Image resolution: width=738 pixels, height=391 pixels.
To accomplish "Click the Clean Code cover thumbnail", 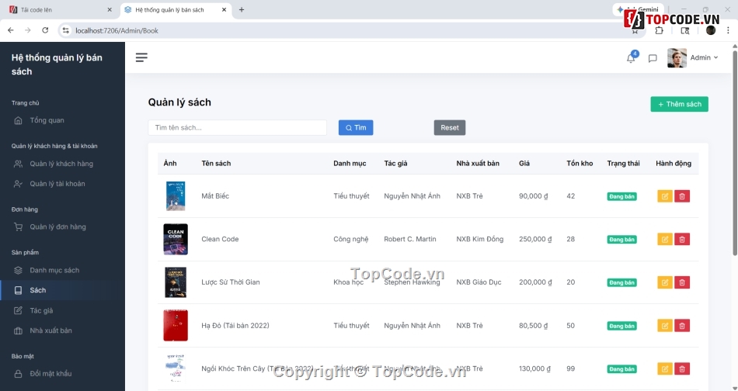I will tap(176, 239).
